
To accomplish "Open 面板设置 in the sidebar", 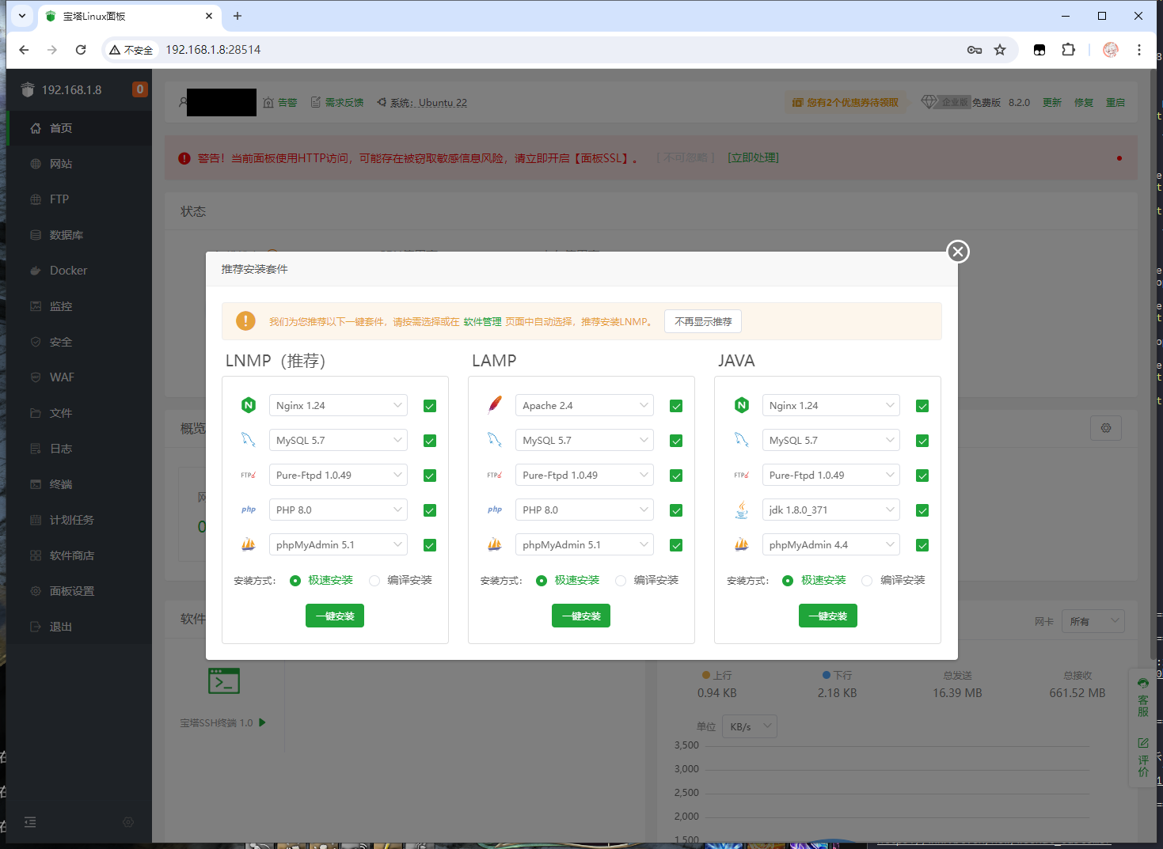I will click(x=79, y=591).
